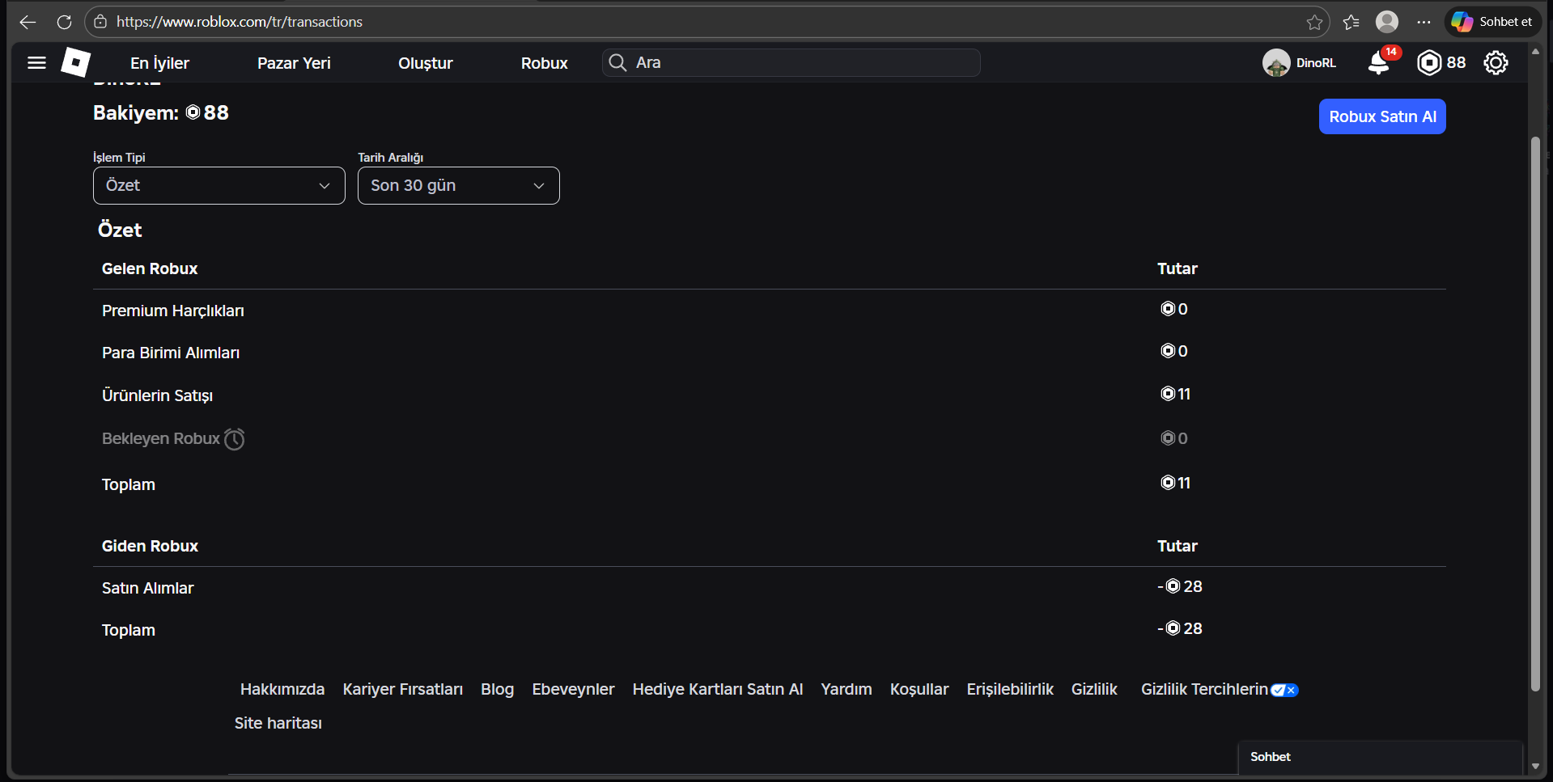Click the scrollbar up arrow

pyautogui.click(x=1535, y=51)
